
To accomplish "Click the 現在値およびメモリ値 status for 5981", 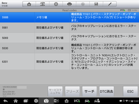I will pyautogui.click(x=50, y=28).
